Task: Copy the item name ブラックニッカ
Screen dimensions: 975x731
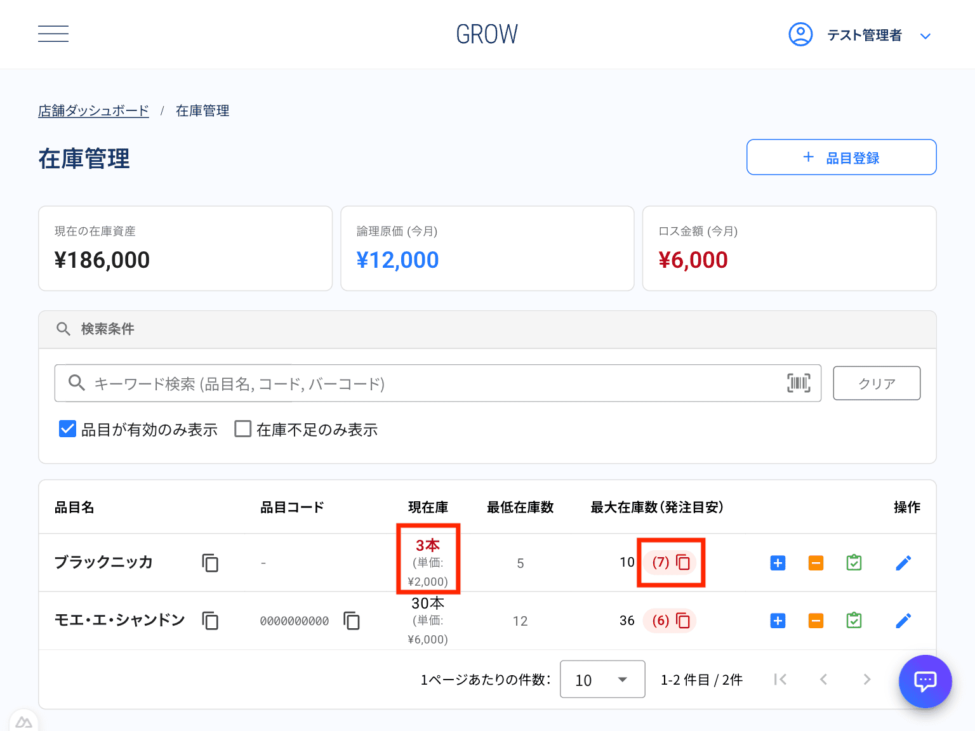Action: (x=209, y=563)
